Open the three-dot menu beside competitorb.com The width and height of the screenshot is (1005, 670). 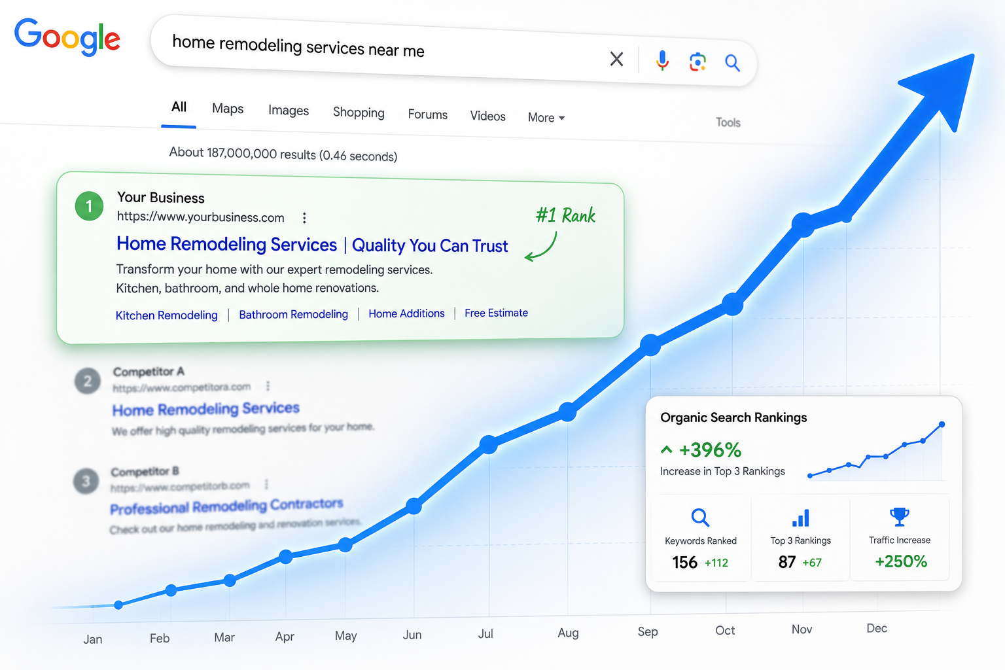point(266,484)
